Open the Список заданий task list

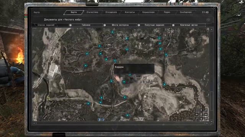pyautogui.click(x=46, y=25)
